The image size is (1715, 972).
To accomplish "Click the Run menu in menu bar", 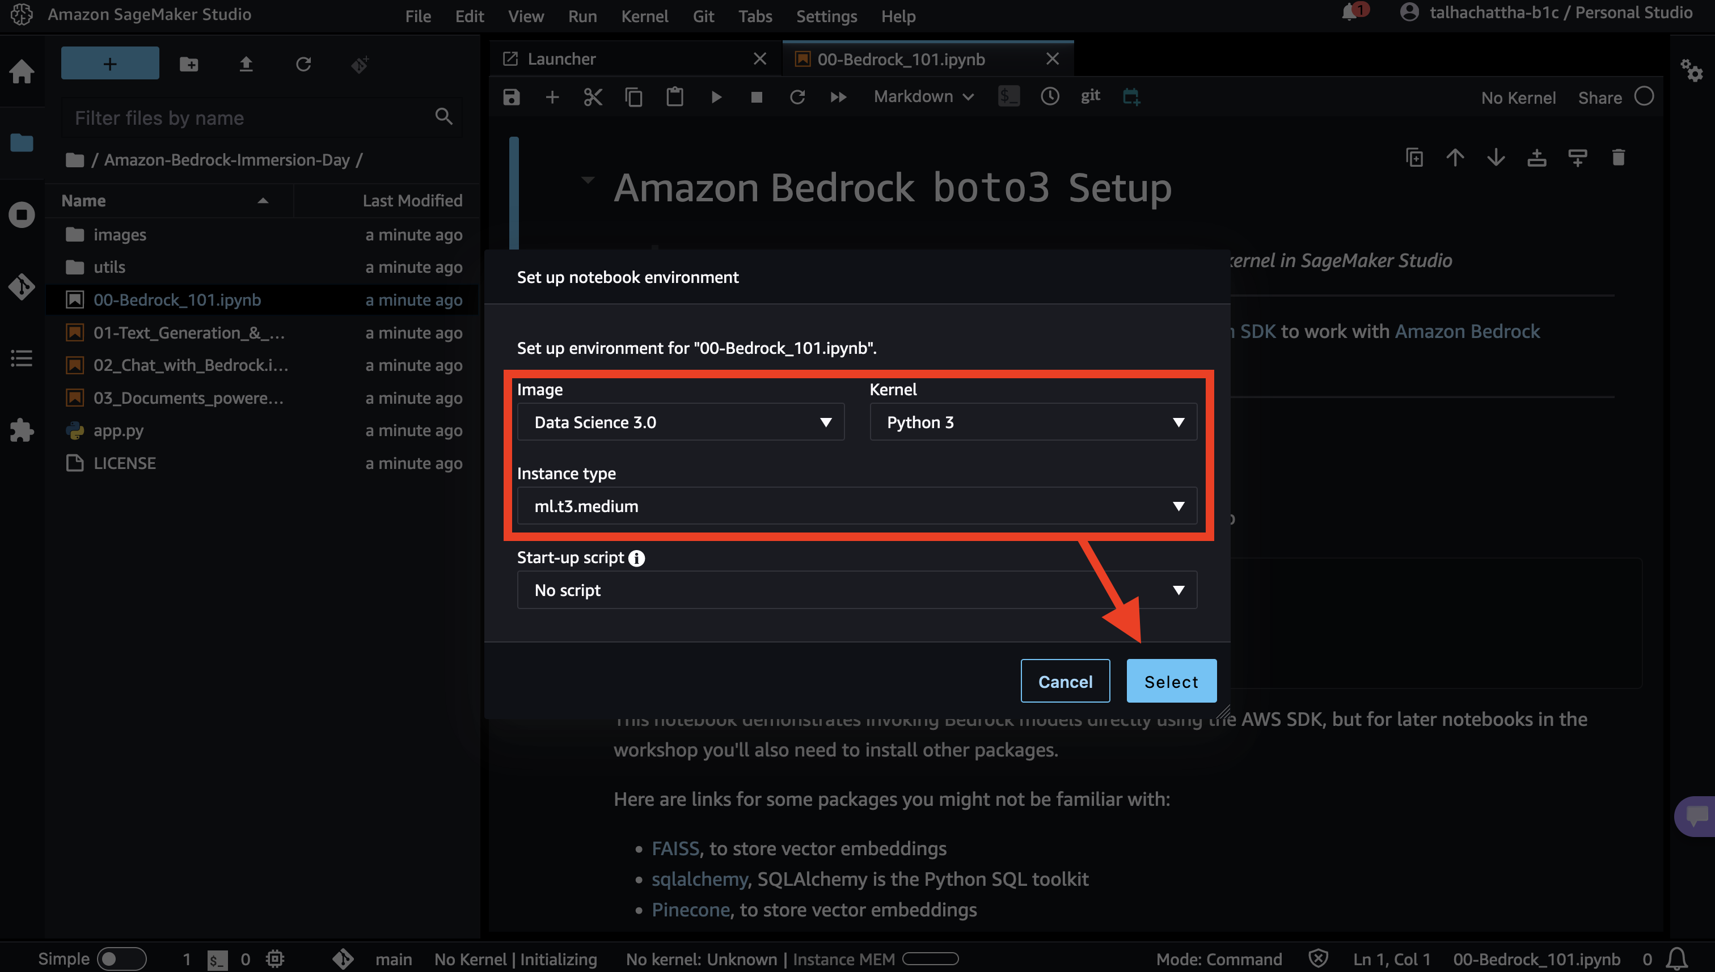I will pyautogui.click(x=582, y=15).
